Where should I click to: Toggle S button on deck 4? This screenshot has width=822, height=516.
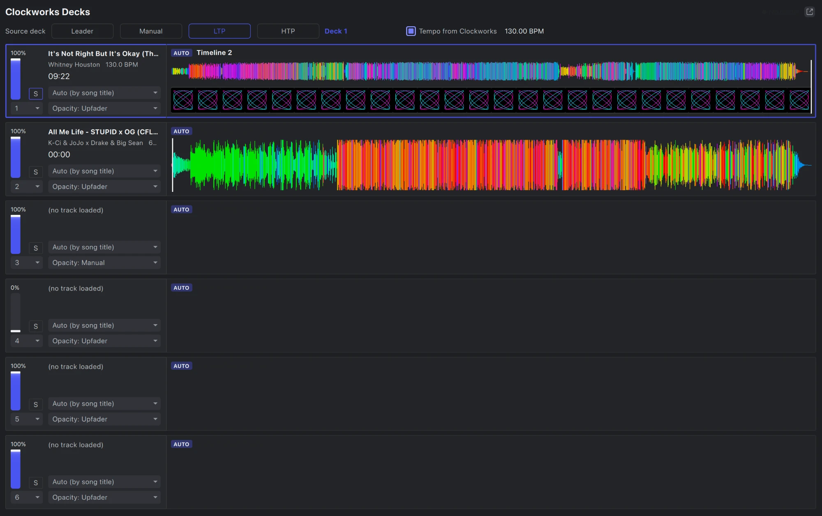pyautogui.click(x=36, y=326)
